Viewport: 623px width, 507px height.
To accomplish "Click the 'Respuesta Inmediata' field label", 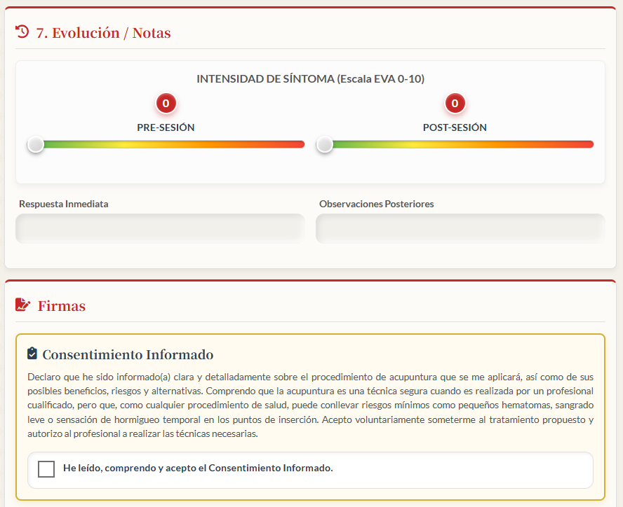I will tap(64, 204).
